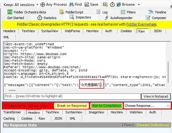Click the camera screenshot icon
The image size is (172, 133).
(x=105, y=4)
